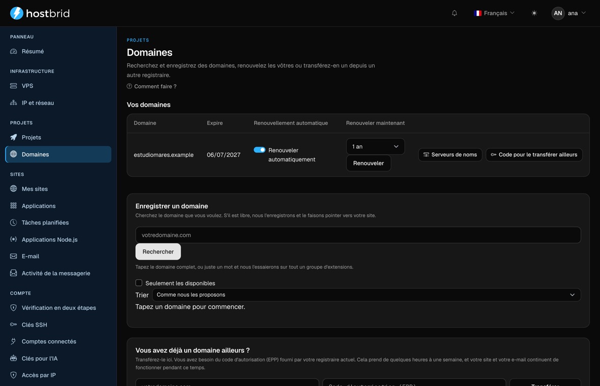Open the notifications bell
This screenshot has height=386, width=600.
coord(454,13)
